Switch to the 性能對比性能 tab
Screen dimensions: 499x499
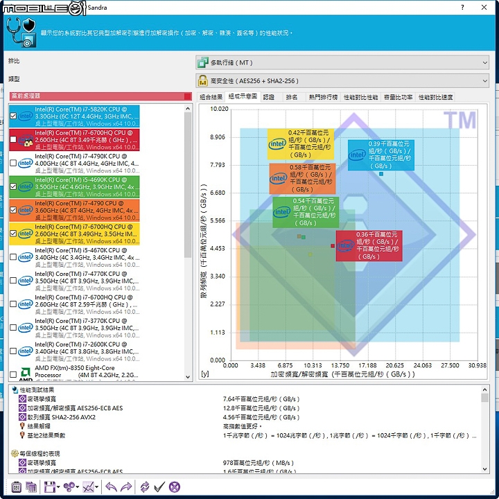(x=360, y=97)
